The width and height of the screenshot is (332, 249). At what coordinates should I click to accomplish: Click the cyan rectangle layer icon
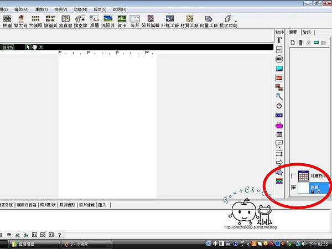[x=316, y=43]
